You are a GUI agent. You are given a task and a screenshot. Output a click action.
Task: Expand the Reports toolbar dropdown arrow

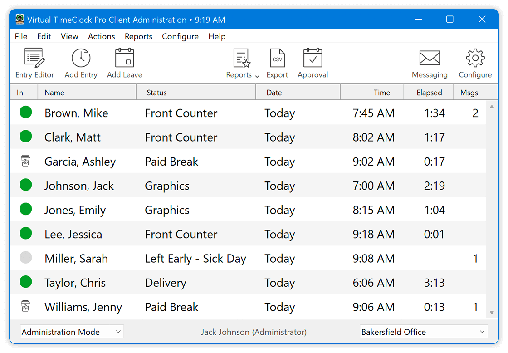(257, 76)
